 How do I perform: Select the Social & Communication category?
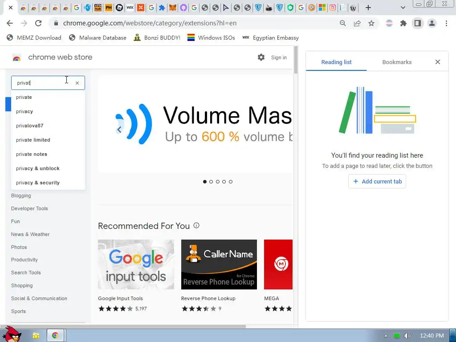[x=39, y=298]
